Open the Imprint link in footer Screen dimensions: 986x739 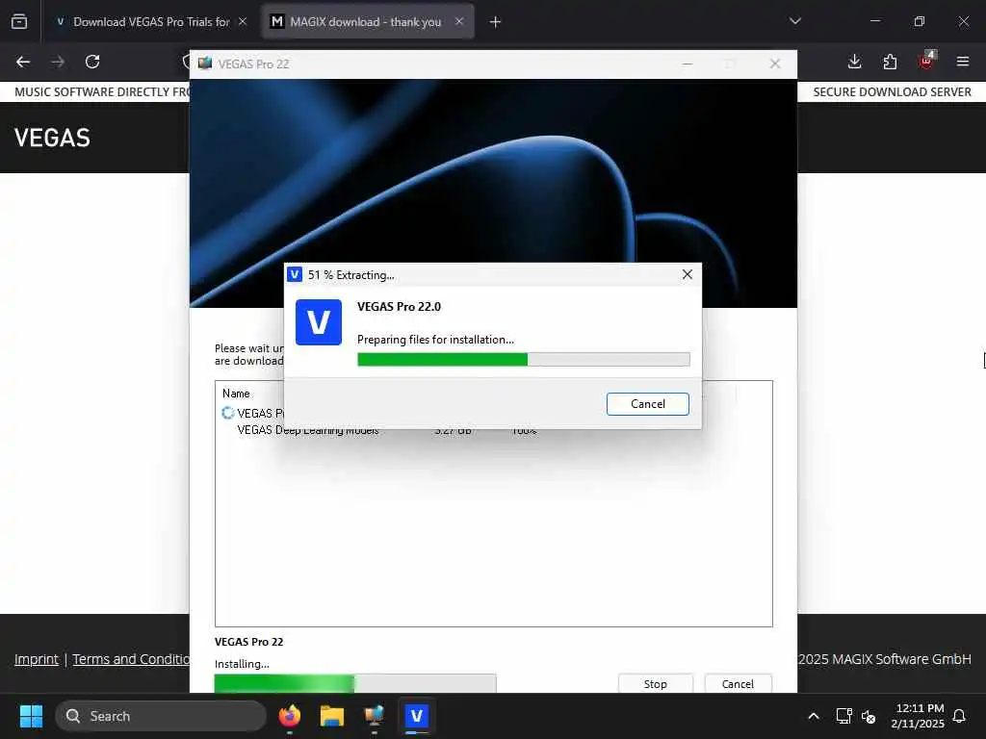(x=37, y=659)
